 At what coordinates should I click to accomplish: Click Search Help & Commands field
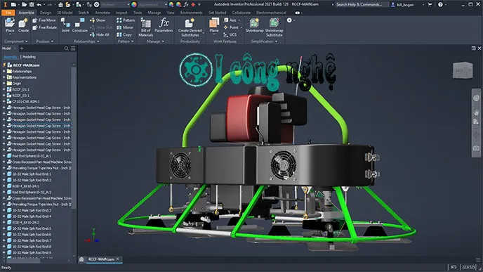[x=362, y=5]
